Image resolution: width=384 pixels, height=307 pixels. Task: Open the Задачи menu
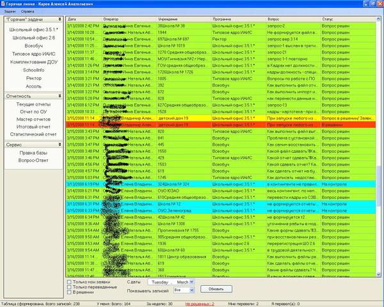point(10,12)
